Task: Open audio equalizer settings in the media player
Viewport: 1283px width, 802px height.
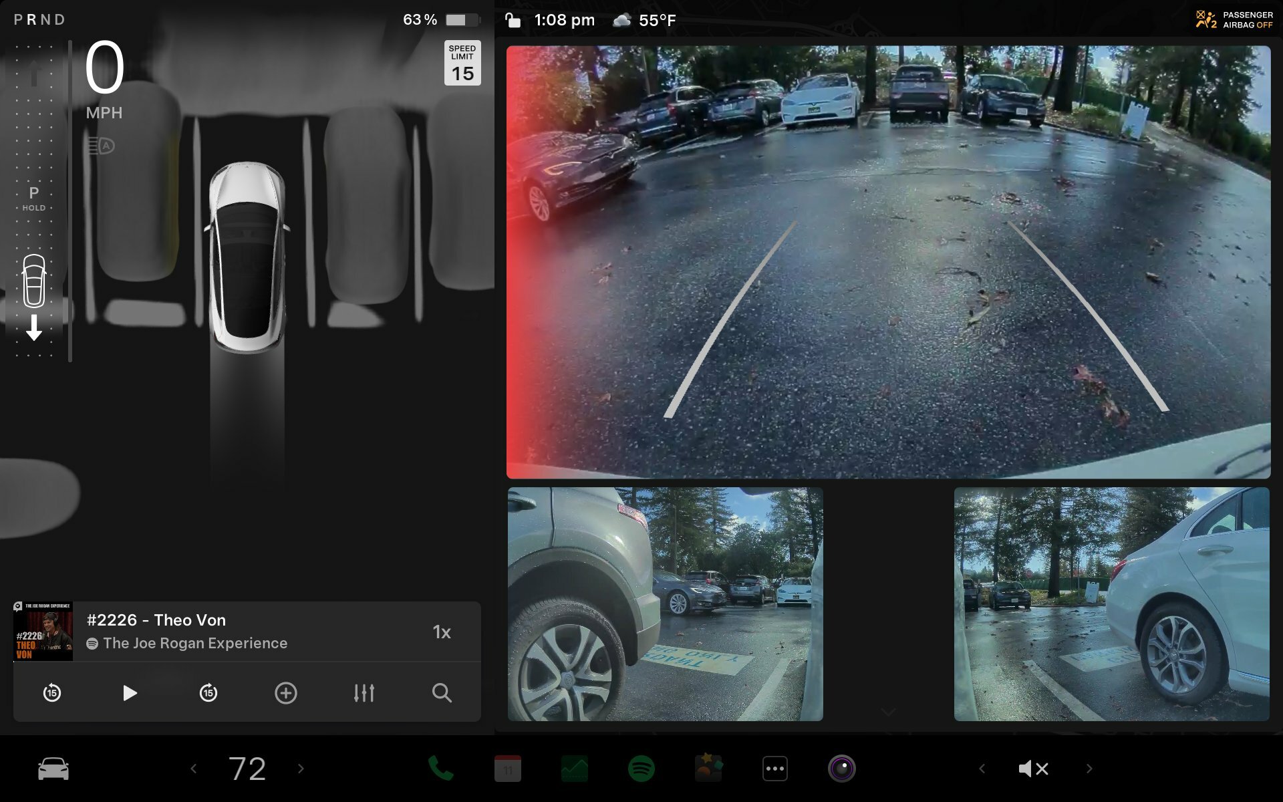Action: point(364,693)
